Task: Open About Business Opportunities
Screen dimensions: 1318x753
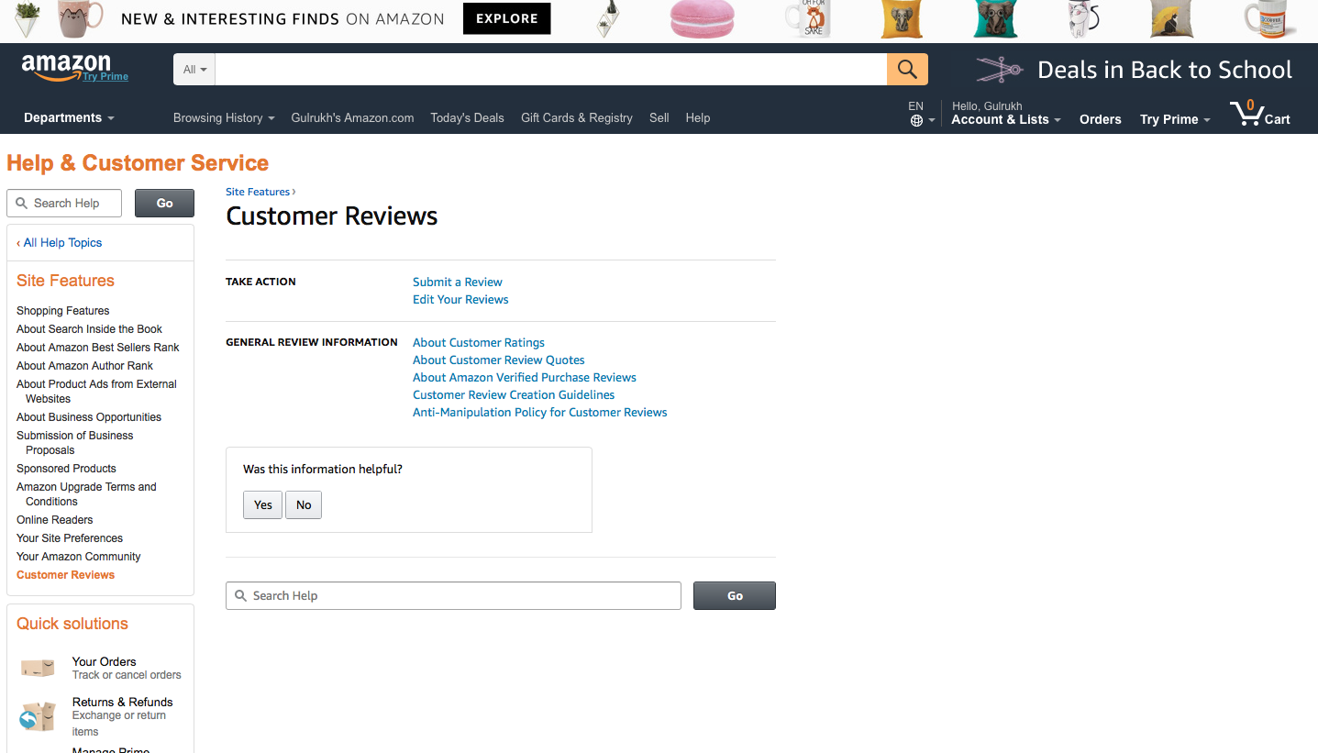Action: point(89,417)
